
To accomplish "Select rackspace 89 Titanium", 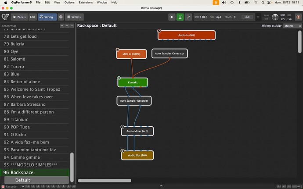I will click(x=35, y=120).
